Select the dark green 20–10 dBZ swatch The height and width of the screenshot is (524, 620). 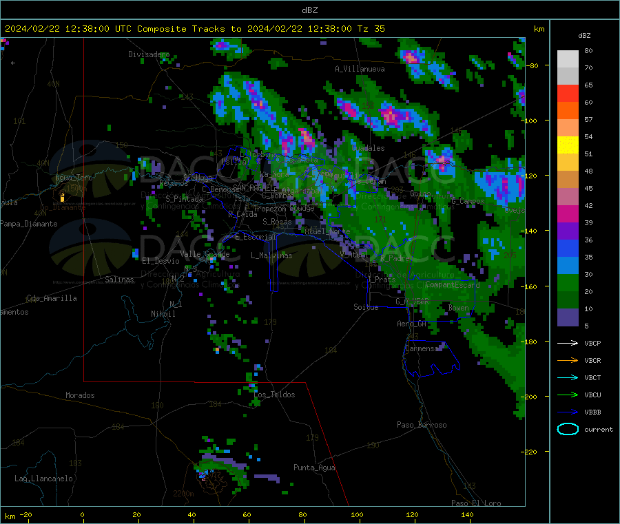click(568, 300)
